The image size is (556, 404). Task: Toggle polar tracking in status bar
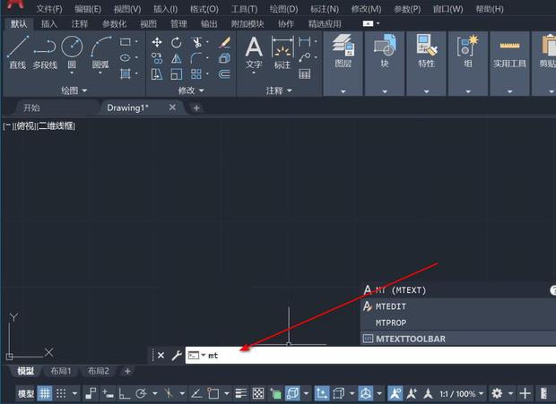141,394
